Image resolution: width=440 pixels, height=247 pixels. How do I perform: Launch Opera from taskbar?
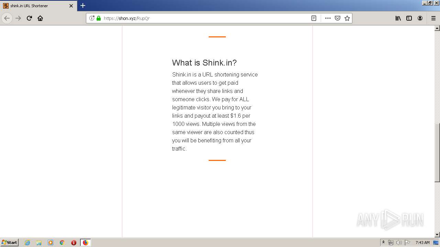[74, 243]
